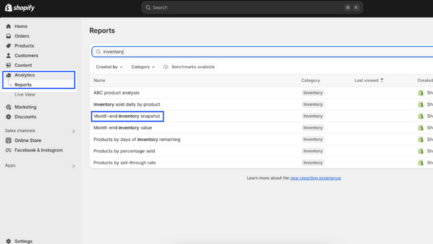Open Month-end inventory snapshot report
This screenshot has height=244, width=433.
(127, 116)
